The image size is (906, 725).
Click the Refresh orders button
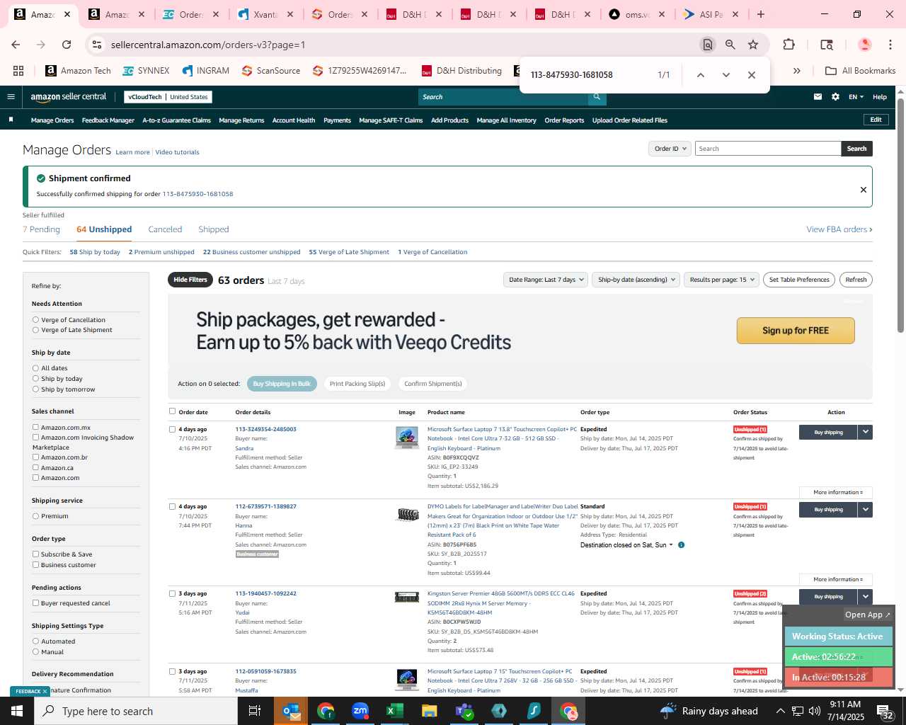pos(856,280)
